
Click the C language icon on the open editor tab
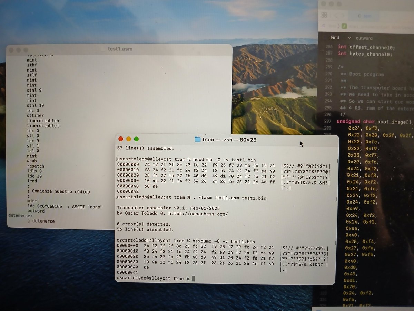(x=359, y=16)
